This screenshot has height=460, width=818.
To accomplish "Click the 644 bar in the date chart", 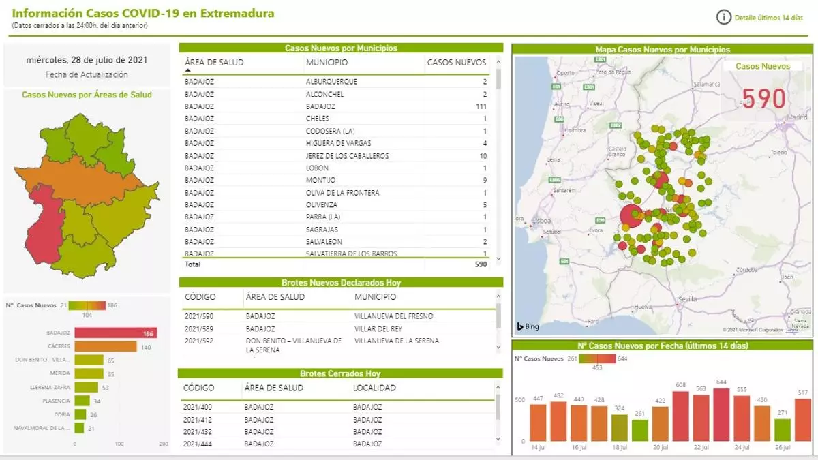I will click(x=721, y=415).
